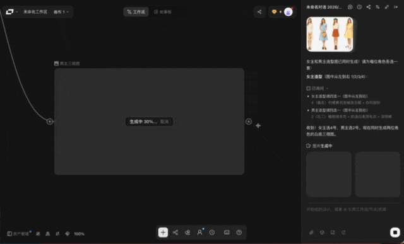Open chat history clock icon

pyautogui.click(x=359, y=7)
